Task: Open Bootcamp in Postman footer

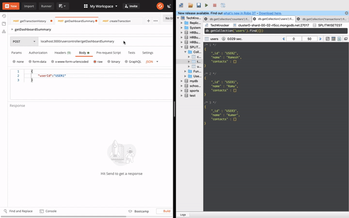Action: click(138, 212)
